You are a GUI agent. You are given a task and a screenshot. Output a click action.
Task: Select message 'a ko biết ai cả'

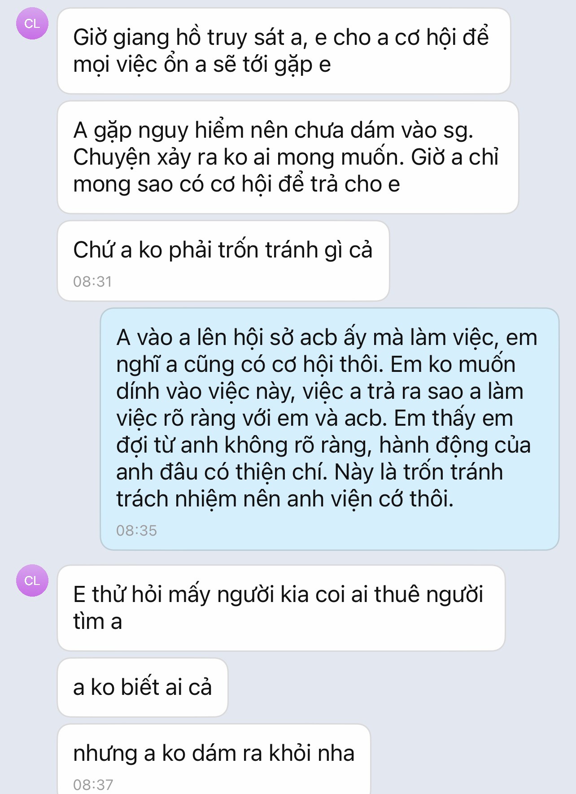pos(143,687)
